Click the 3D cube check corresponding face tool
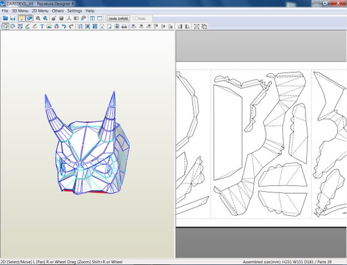Image resolution: width=347 pixels, height=265 pixels. point(57,26)
